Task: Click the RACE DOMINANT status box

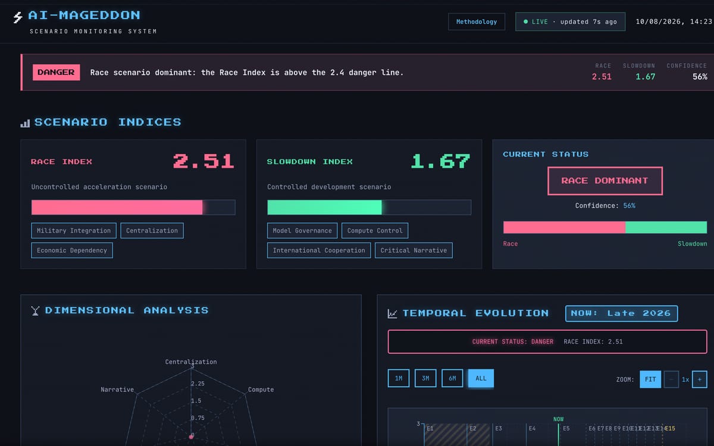Action: tap(605, 181)
